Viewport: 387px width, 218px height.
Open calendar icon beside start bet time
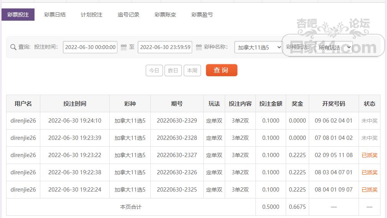point(124,47)
